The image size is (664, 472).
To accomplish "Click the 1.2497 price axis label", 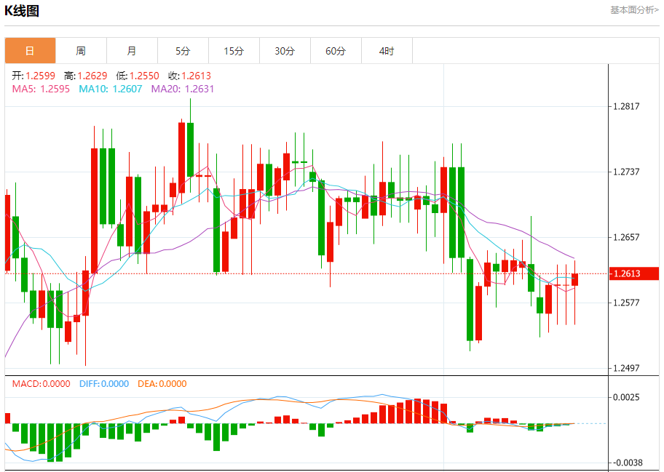I will [x=627, y=368].
